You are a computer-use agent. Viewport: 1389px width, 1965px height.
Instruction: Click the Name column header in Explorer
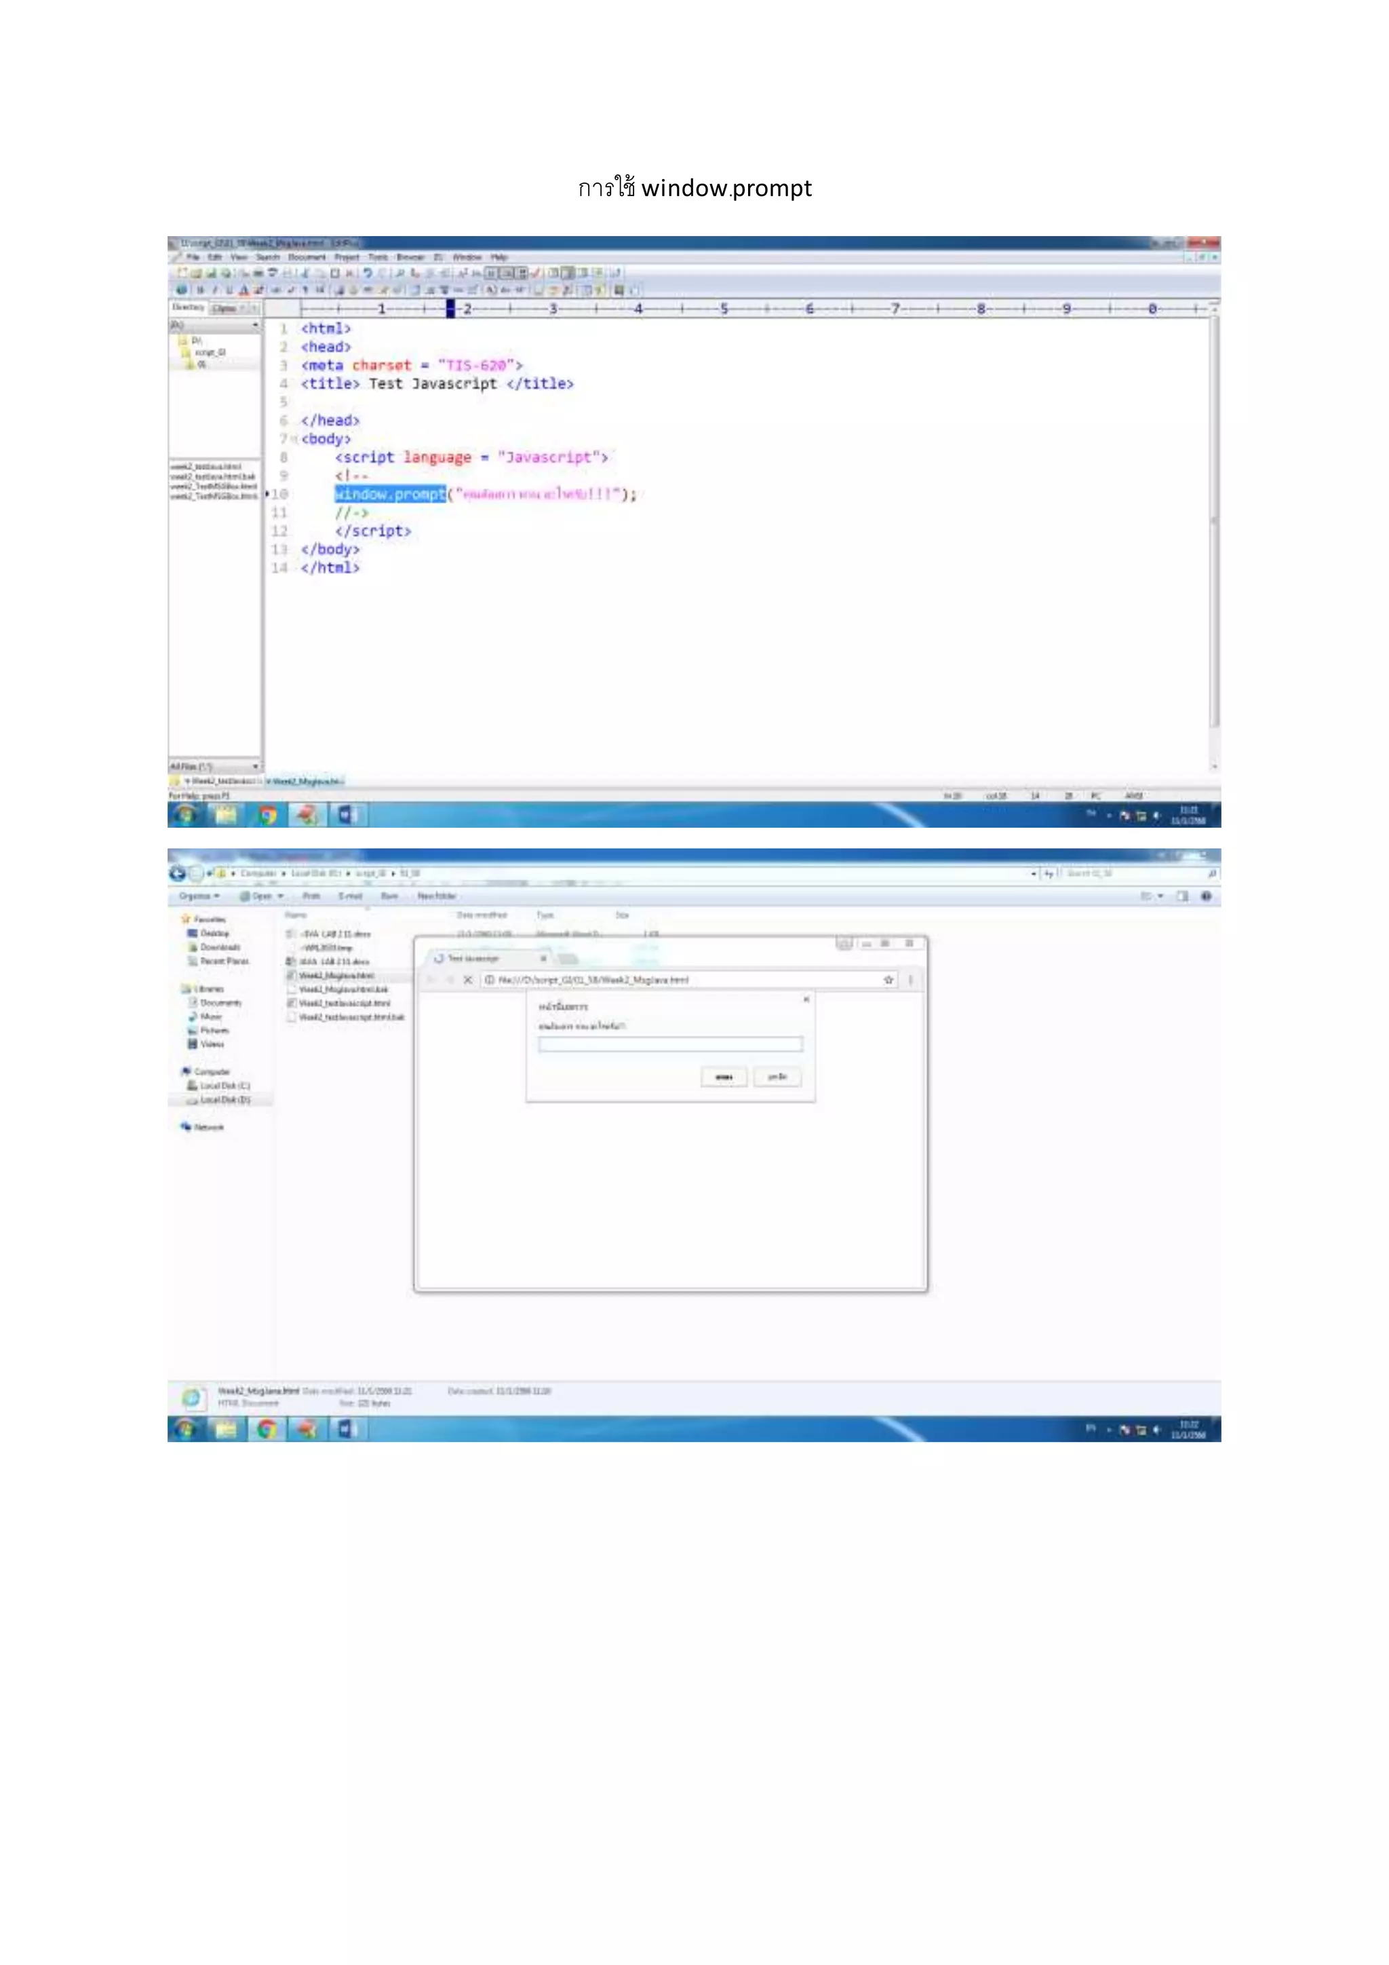pyautogui.click(x=296, y=915)
